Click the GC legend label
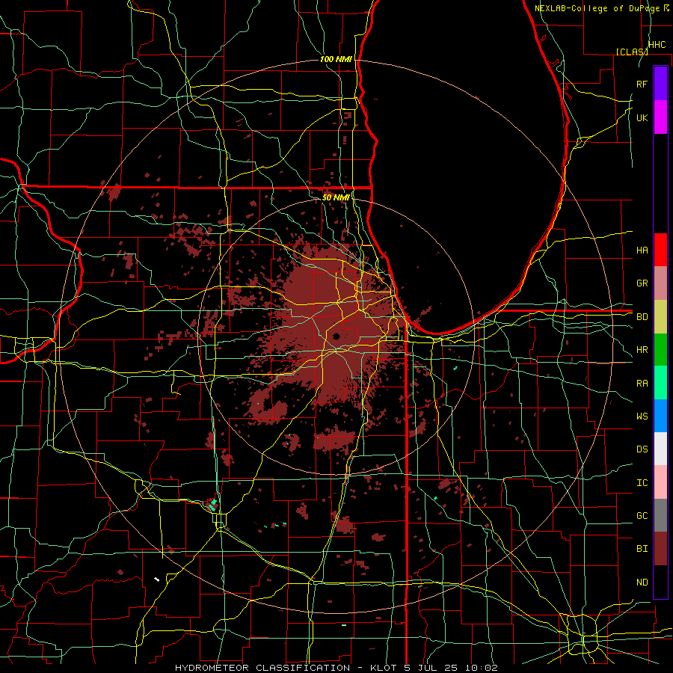673x673 pixels. (642, 515)
